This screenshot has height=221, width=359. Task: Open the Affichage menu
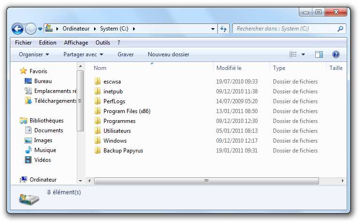pyautogui.click(x=76, y=43)
